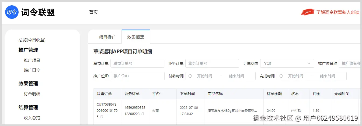Click the 草柴返利APP项目订单明细 heading
Viewport: 362px width, 126px height.
tap(123, 52)
